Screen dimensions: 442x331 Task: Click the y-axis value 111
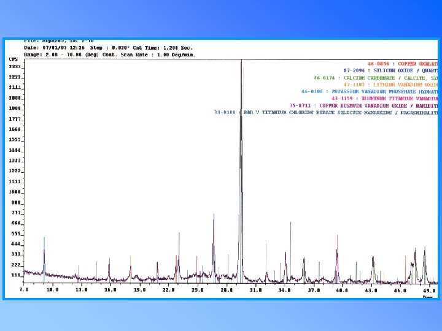pyautogui.click(x=17, y=275)
